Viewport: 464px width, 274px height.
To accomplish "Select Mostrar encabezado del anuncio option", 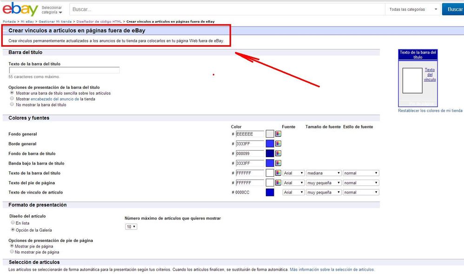I will coord(12,99).
